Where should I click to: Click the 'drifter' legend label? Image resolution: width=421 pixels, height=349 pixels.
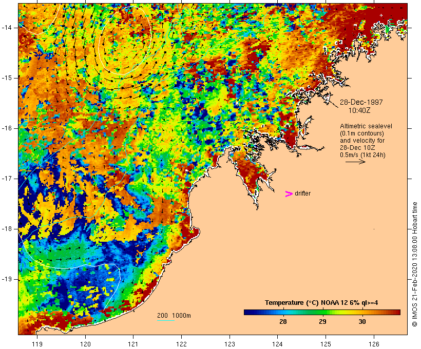pos(302,193)
